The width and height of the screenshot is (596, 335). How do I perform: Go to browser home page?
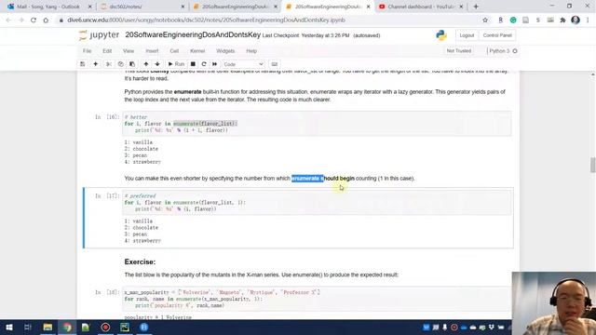pos(46,20)
